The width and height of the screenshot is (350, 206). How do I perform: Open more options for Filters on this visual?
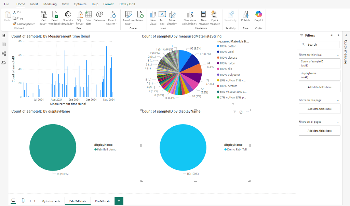[338, 55]
